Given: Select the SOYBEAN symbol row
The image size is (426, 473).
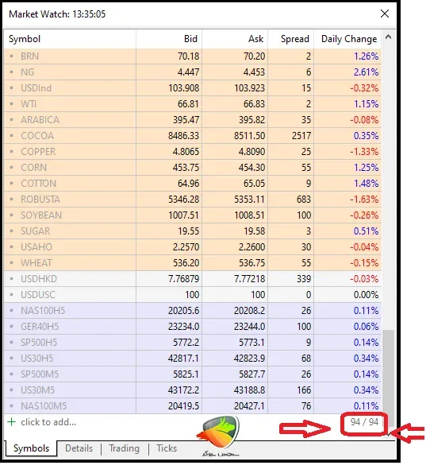Looking at the screenshot, I should click(x=193, y=215).
